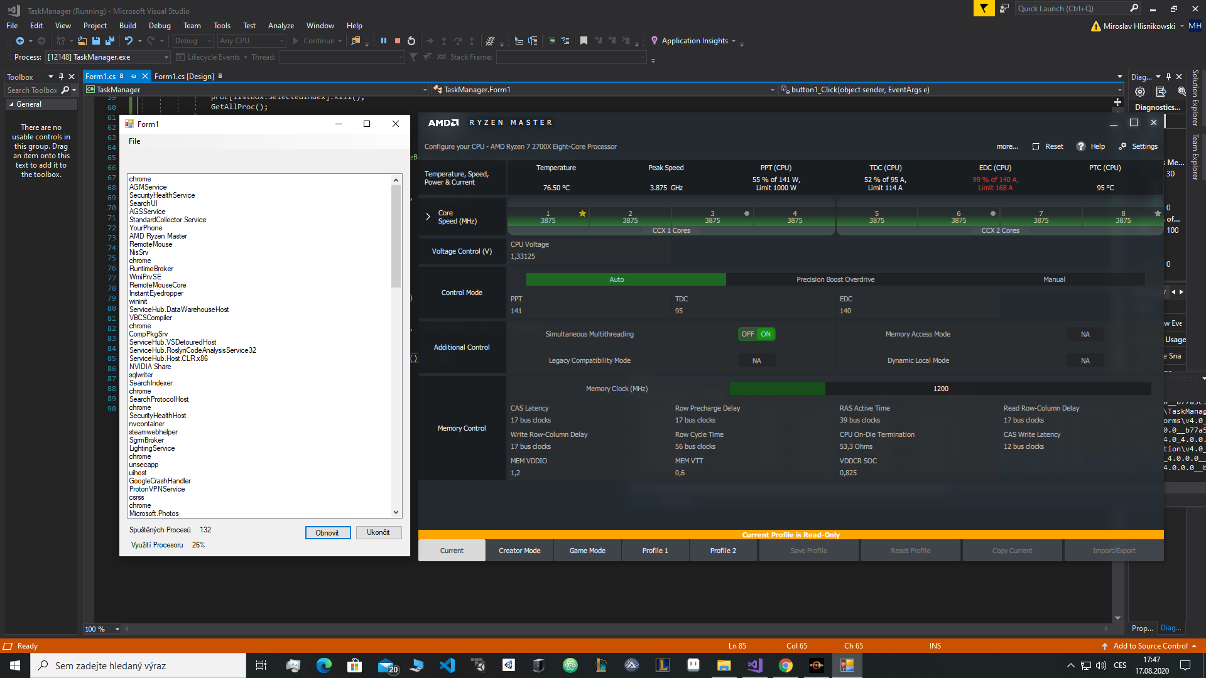
Task: Open the button1_Click member dropdown
Action: [x=1119, y=90]
